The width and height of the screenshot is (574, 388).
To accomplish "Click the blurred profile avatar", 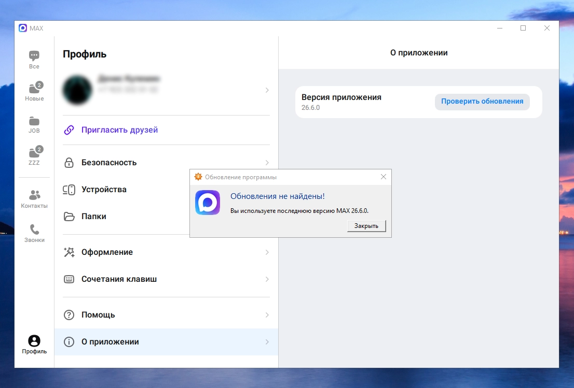I will point(77,90).
